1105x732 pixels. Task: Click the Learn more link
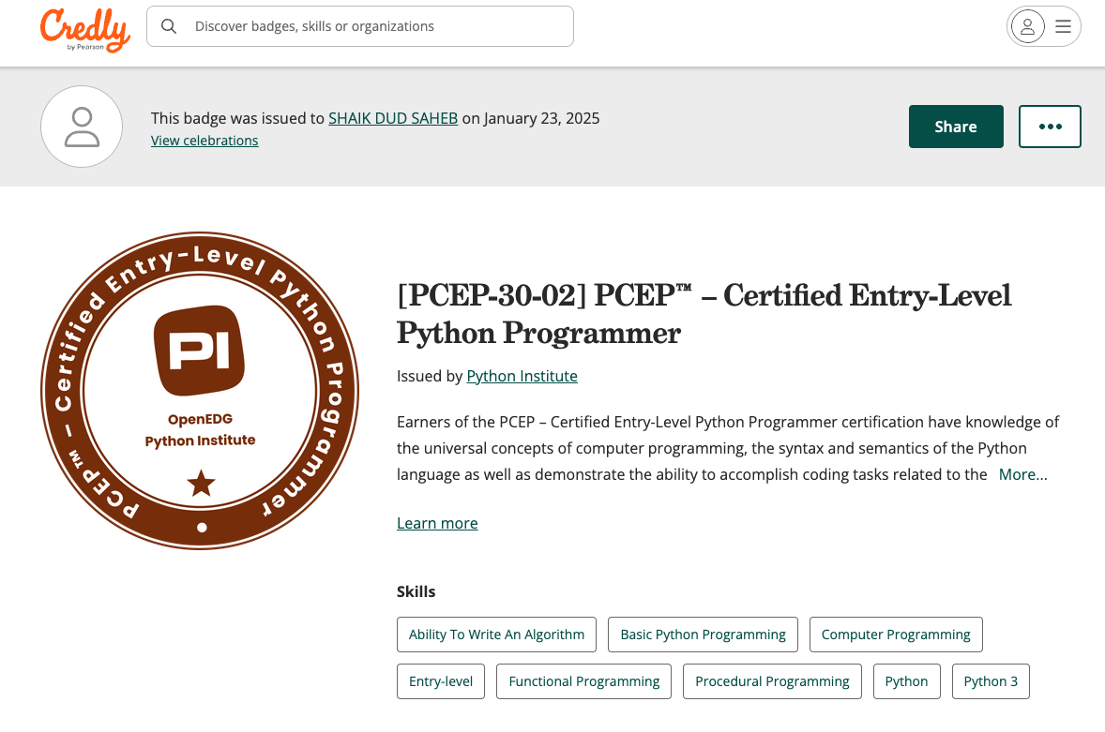coord(437,523)
